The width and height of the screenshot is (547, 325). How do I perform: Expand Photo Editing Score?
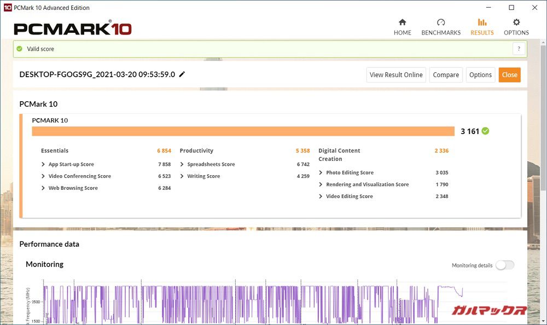click(x=321, y=172)
